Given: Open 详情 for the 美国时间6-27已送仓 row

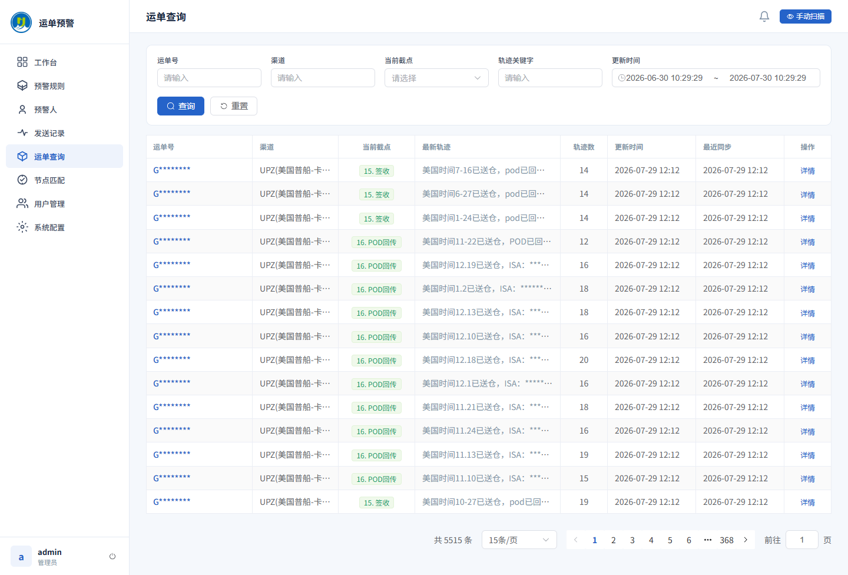Looking at the screenshot, I should coord(807,194).
